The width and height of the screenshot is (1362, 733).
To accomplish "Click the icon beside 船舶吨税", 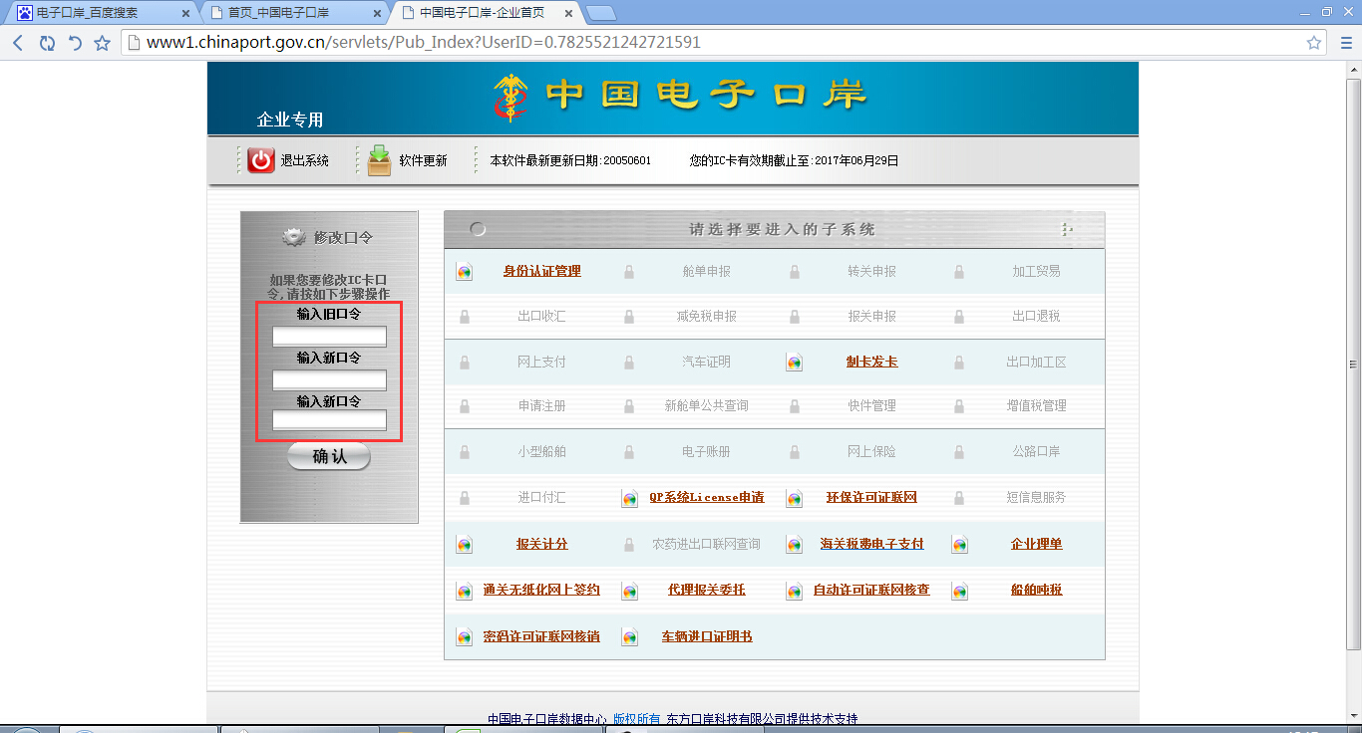I will click(x=959, y=591).
